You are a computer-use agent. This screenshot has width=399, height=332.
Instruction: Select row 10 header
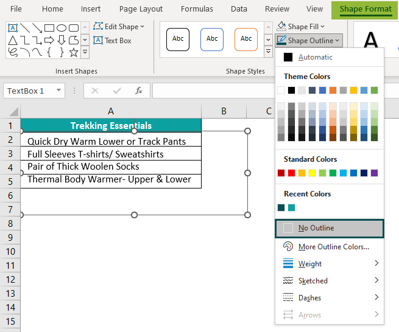[x=10, y=252]
